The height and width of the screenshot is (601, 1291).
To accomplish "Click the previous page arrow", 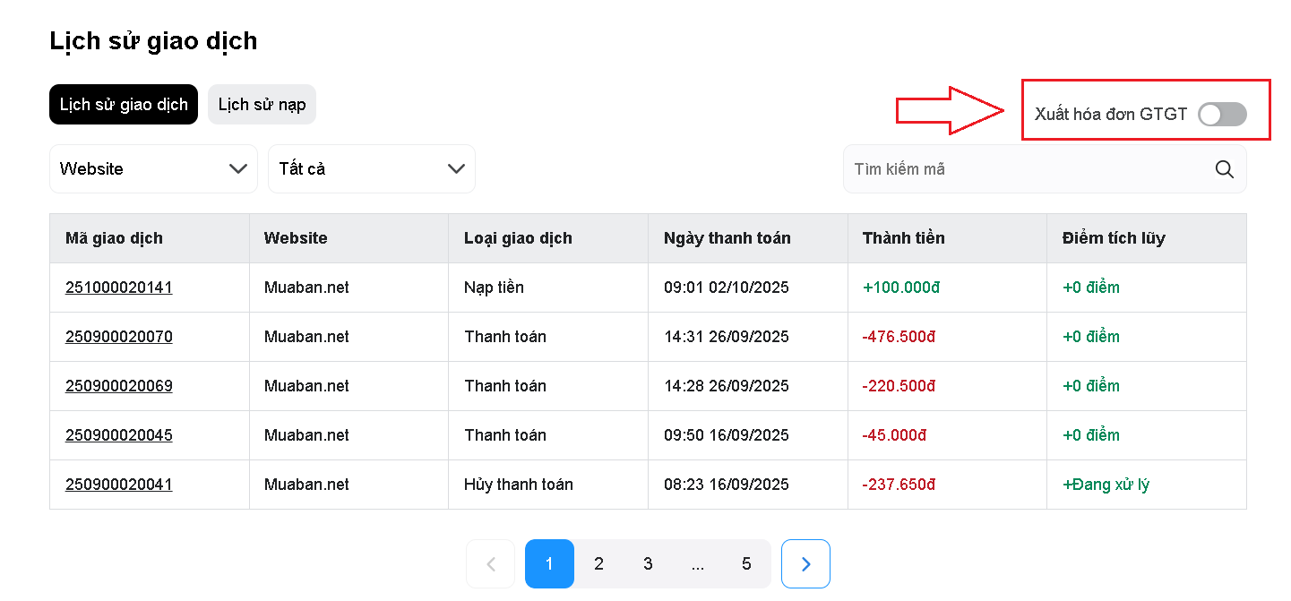I will (490, 563).
